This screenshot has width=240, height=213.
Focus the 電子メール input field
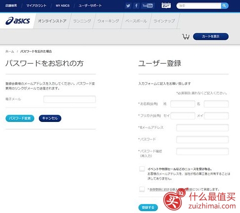[70, 99]
